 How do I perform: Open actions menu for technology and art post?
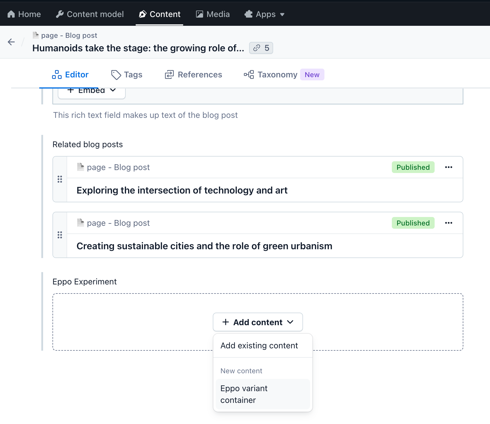tap(448, 167)
